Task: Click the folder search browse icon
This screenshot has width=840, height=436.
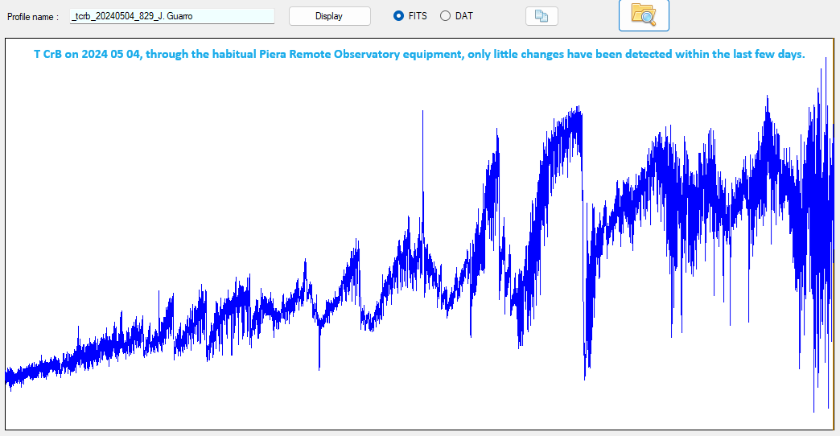Action: [x=643, y=15]
